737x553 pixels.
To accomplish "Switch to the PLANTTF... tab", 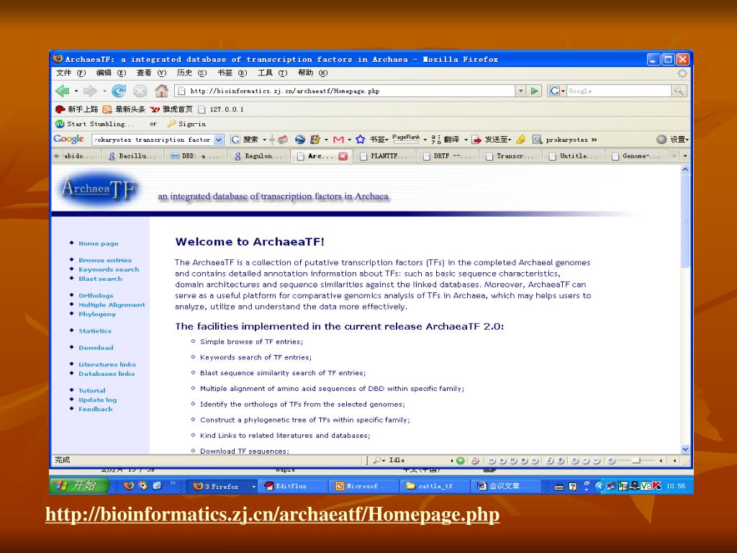I will (x=384, y=156).
